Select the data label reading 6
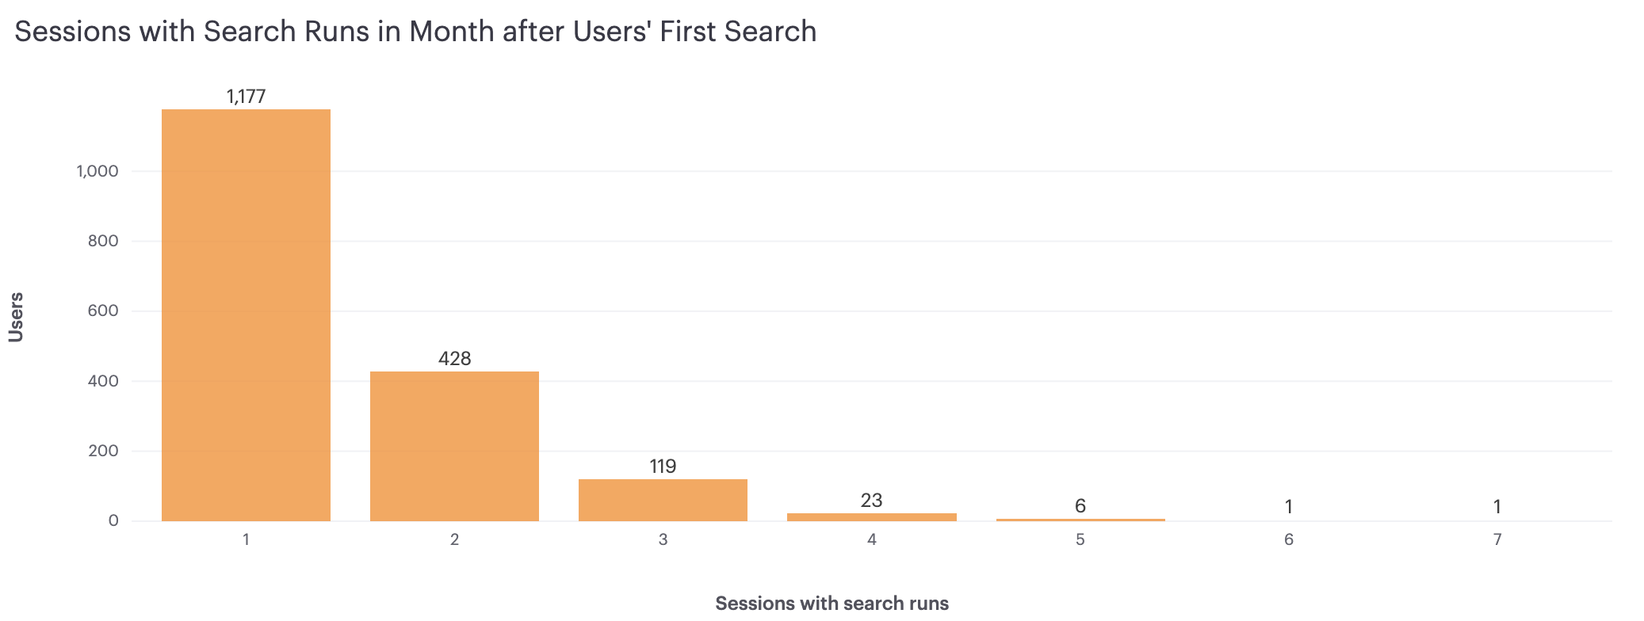 (x=1080, y=506)
